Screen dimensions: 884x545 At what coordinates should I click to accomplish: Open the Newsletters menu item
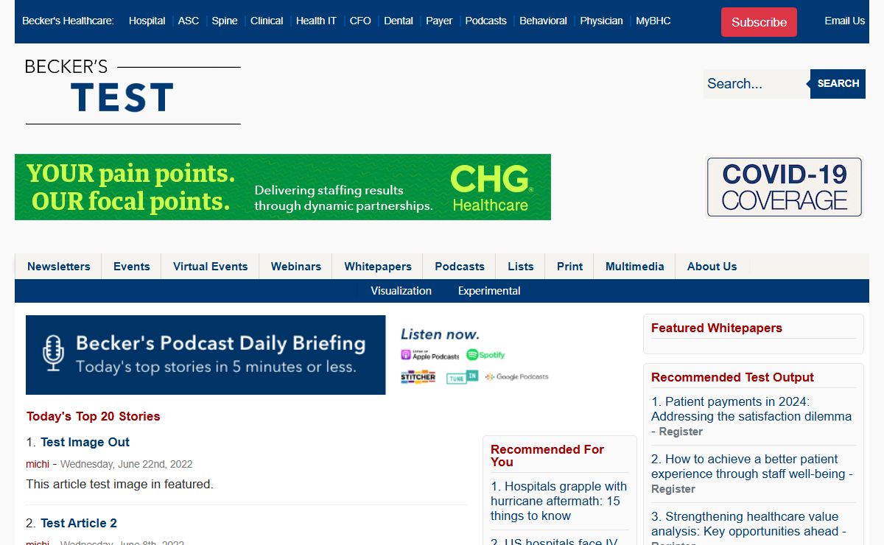(x=59, y=267)
